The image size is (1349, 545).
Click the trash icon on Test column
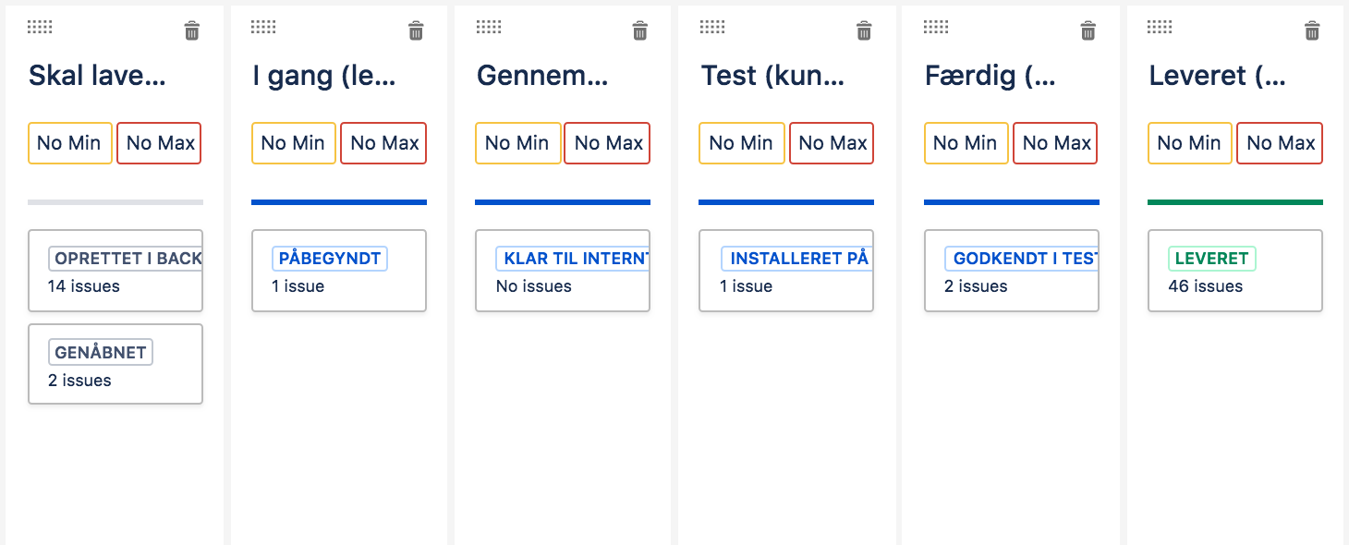point(864,31)
